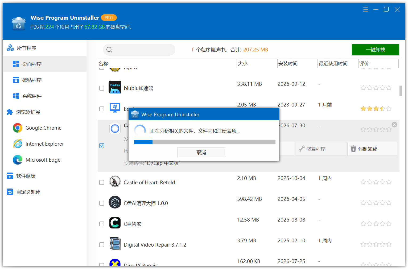The width and height of the screenshot is (408, 270).
Task: Click the 桌面程序 icon
Action: (x=16, y=64)
